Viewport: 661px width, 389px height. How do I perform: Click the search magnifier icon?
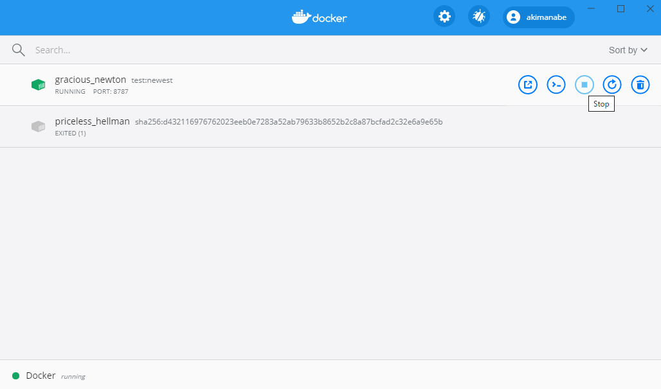tap(18, 49)
